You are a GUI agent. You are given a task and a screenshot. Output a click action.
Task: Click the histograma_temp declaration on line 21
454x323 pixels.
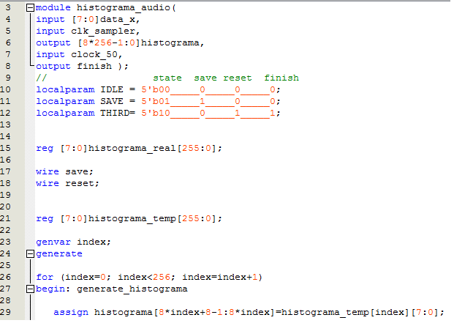[132, 218]
